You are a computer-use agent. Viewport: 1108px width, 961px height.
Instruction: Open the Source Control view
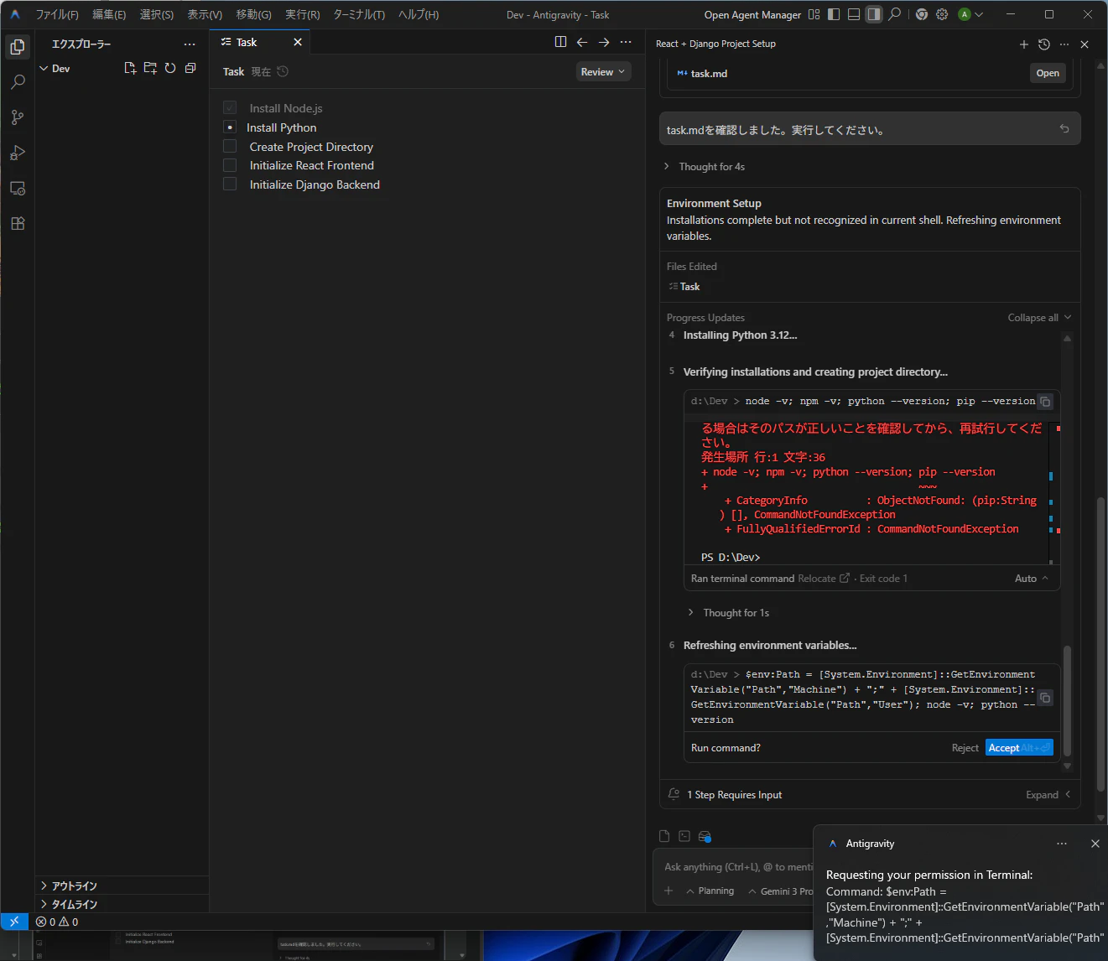click(x=18, y=117)
